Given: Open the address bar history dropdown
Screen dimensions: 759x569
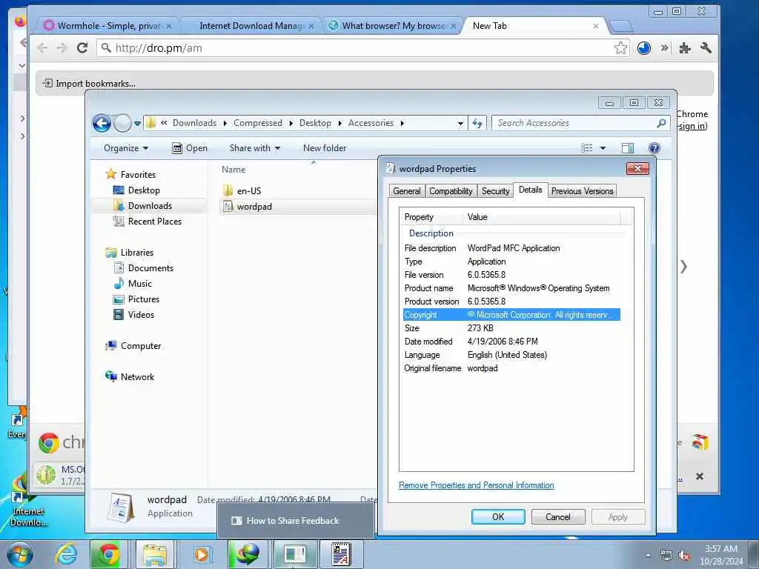Looking at the screenshot, I should pos(460,124).
